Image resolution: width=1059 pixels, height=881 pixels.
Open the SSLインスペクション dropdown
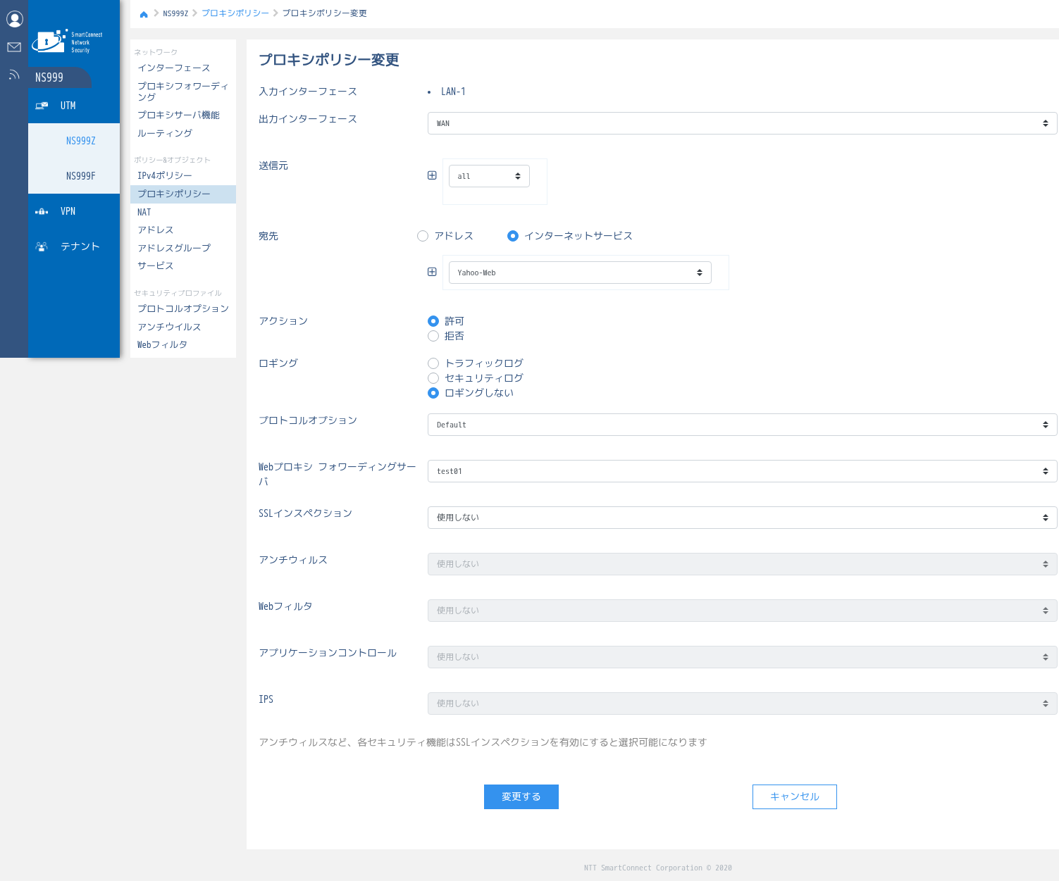pyautogui.click(x=743, y=518)
